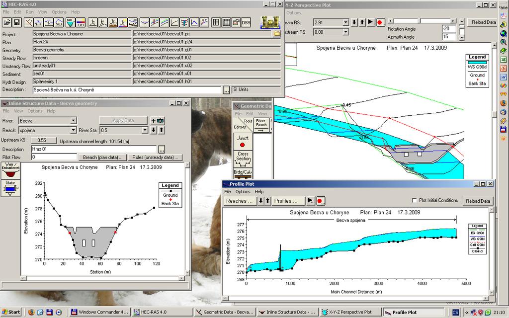Viewport: 509px width, 318px height.
Task: Open the Help menu in Profile Plot
Action: coord(259,192)
